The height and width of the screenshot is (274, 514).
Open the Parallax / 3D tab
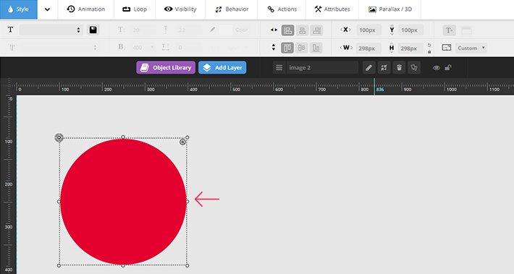(x=389, y=9)
